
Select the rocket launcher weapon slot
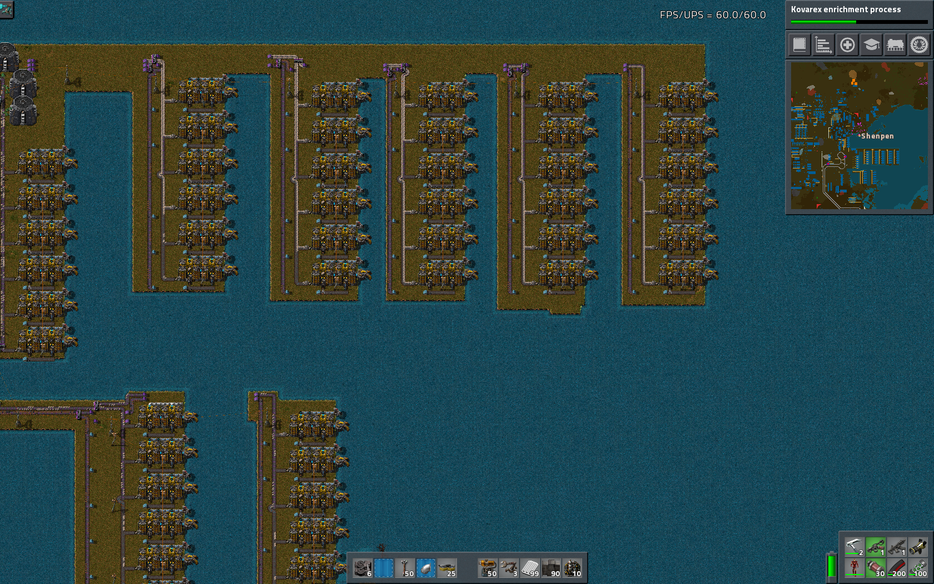pyautogui.click(x=918, y=547)
